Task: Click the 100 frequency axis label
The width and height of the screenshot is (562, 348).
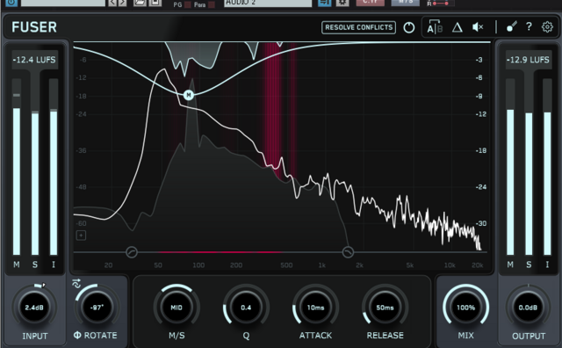Action: click(198, 265)
